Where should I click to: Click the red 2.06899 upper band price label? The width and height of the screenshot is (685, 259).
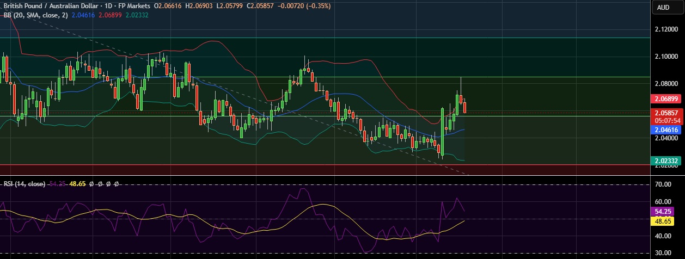click(x=666, y=99)
